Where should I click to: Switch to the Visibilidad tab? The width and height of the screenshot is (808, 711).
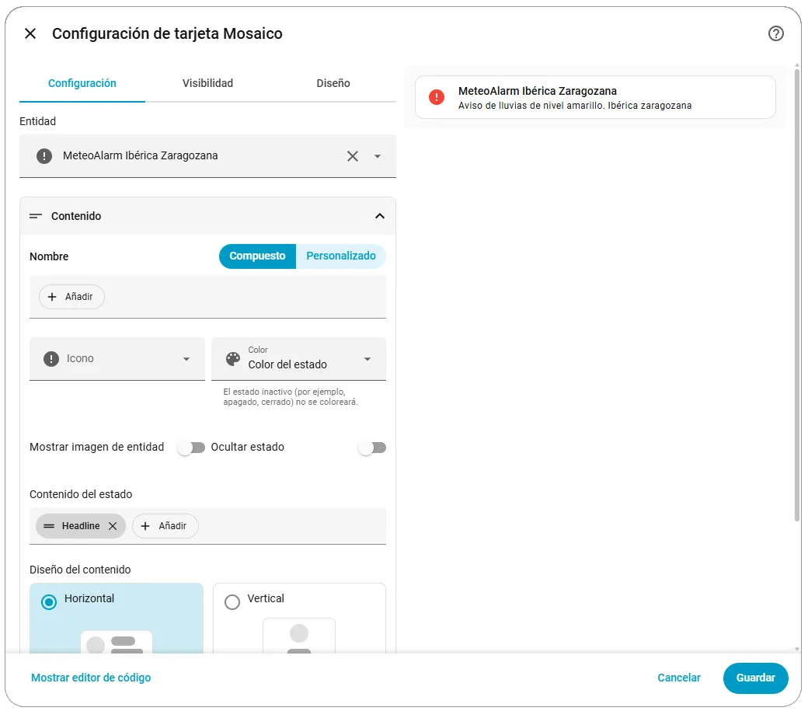207,83
